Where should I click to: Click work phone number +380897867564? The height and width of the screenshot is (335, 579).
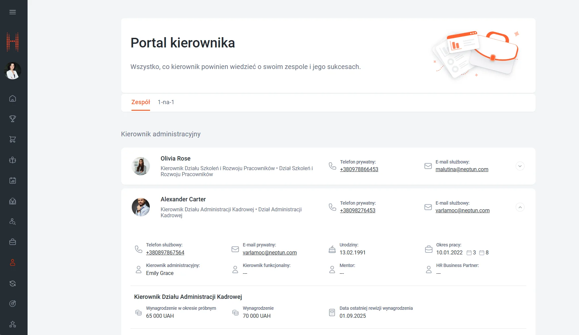[x=165, y=253]
